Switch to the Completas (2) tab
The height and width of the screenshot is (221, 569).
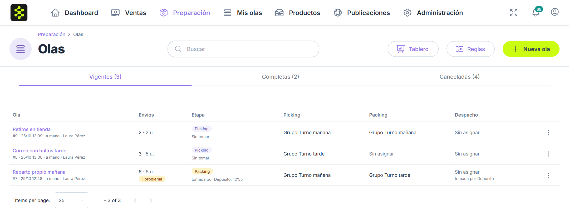280,77
